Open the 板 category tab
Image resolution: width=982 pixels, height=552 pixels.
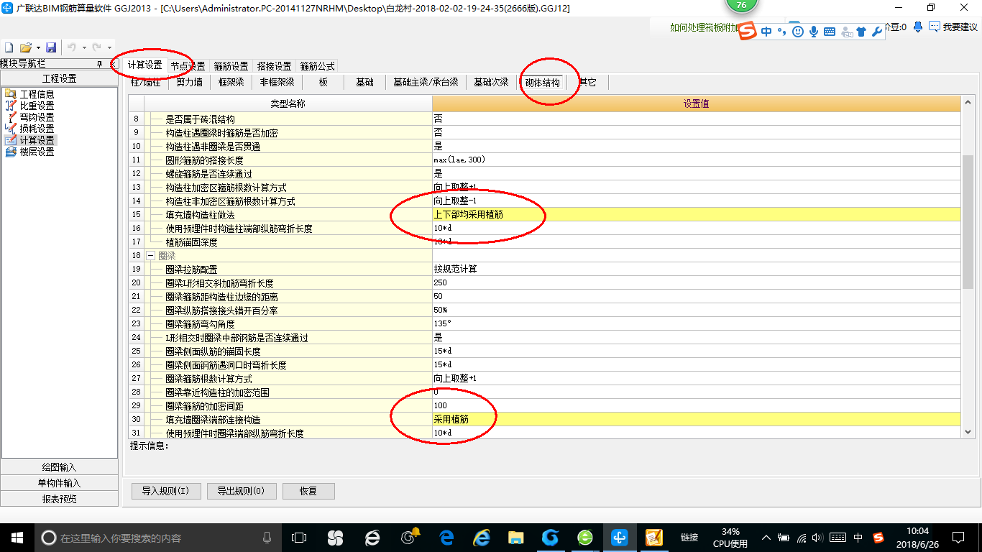pyautogui.click(x=323, y=82)
